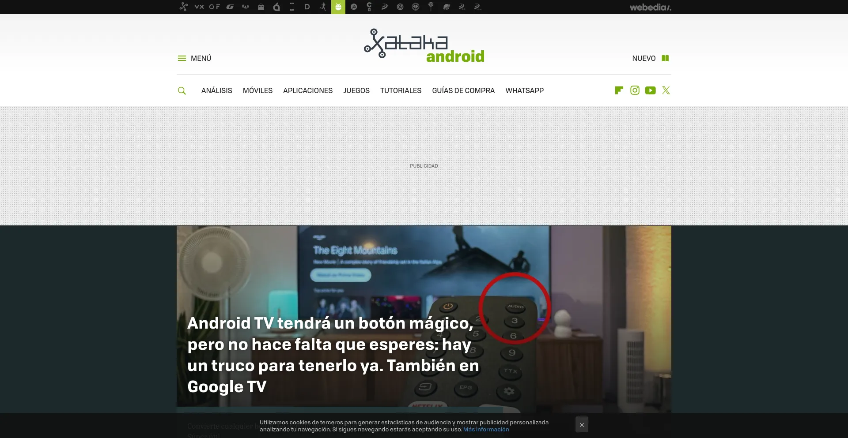Open the YouTube social icon
Screen dimensions: 848x438
650,90
